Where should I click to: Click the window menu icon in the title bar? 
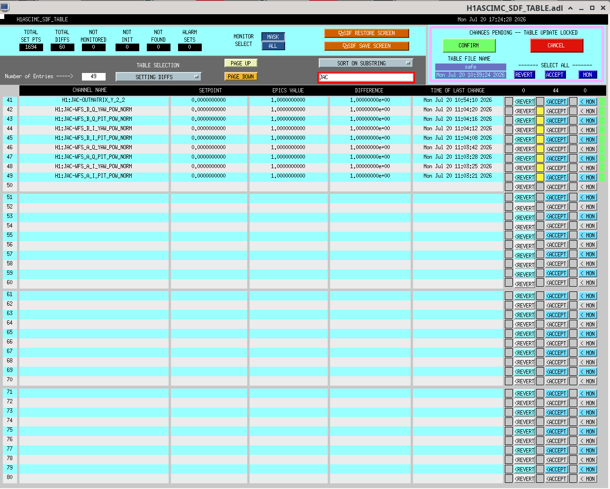[4, 8]
